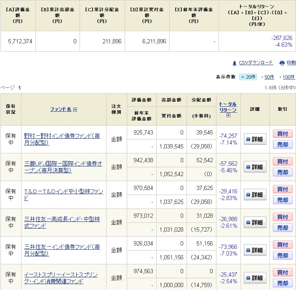Open イーストスプリング・インド消費関連ファンド link
The height and width of the screenshot is (290, 296).
61,278
